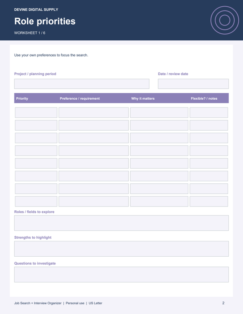Click the last row Why it matters cell
The width and height of the screenshot is (243, 314).
(x=159, y=201)
